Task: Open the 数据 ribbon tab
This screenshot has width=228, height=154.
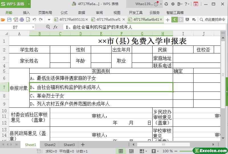Action: (82, 13)
